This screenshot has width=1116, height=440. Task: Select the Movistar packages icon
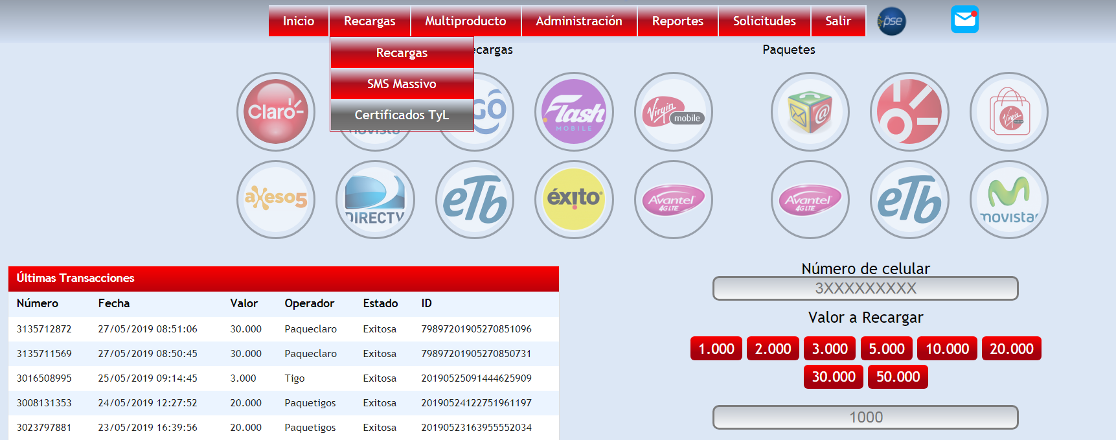pyautogui.click(x=1009, y=200)
